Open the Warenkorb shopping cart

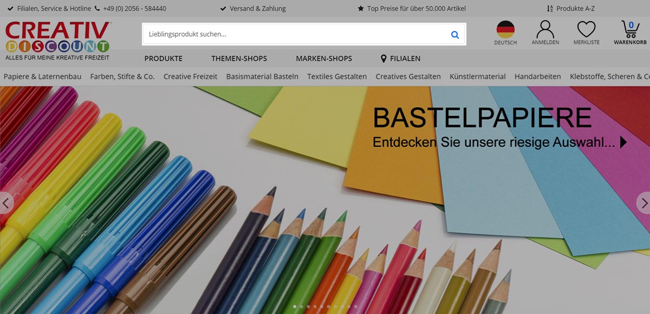click(x=630, y=32)
